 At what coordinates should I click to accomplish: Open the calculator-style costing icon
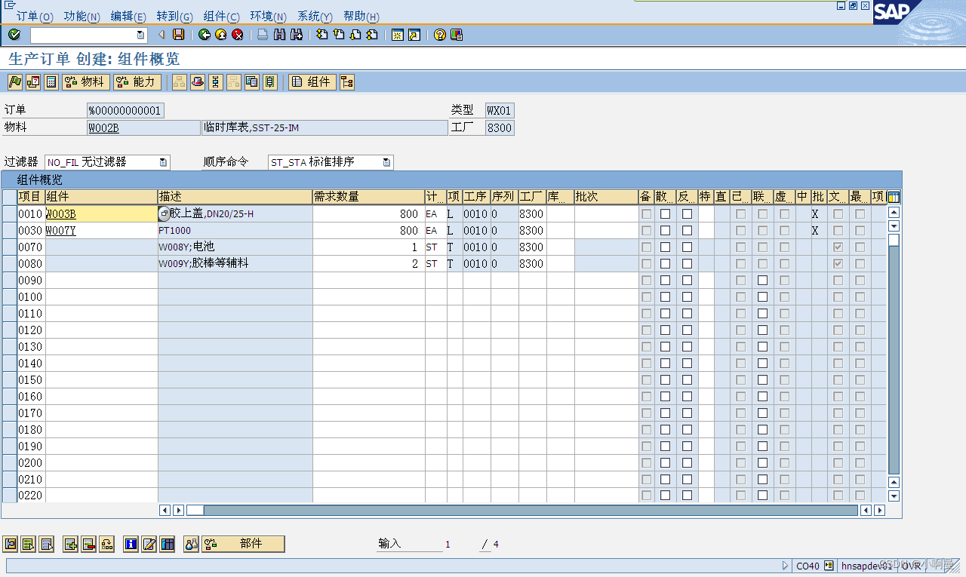pos(51,81)
